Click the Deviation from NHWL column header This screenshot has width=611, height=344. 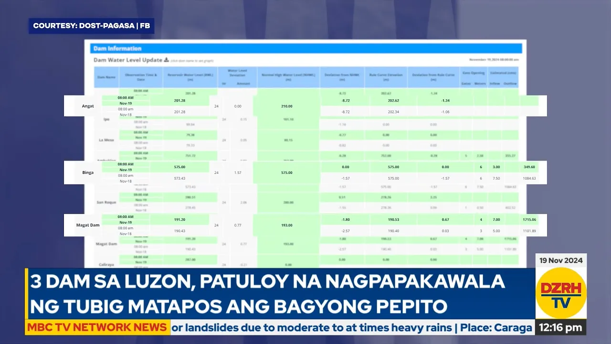coord(342,77)
